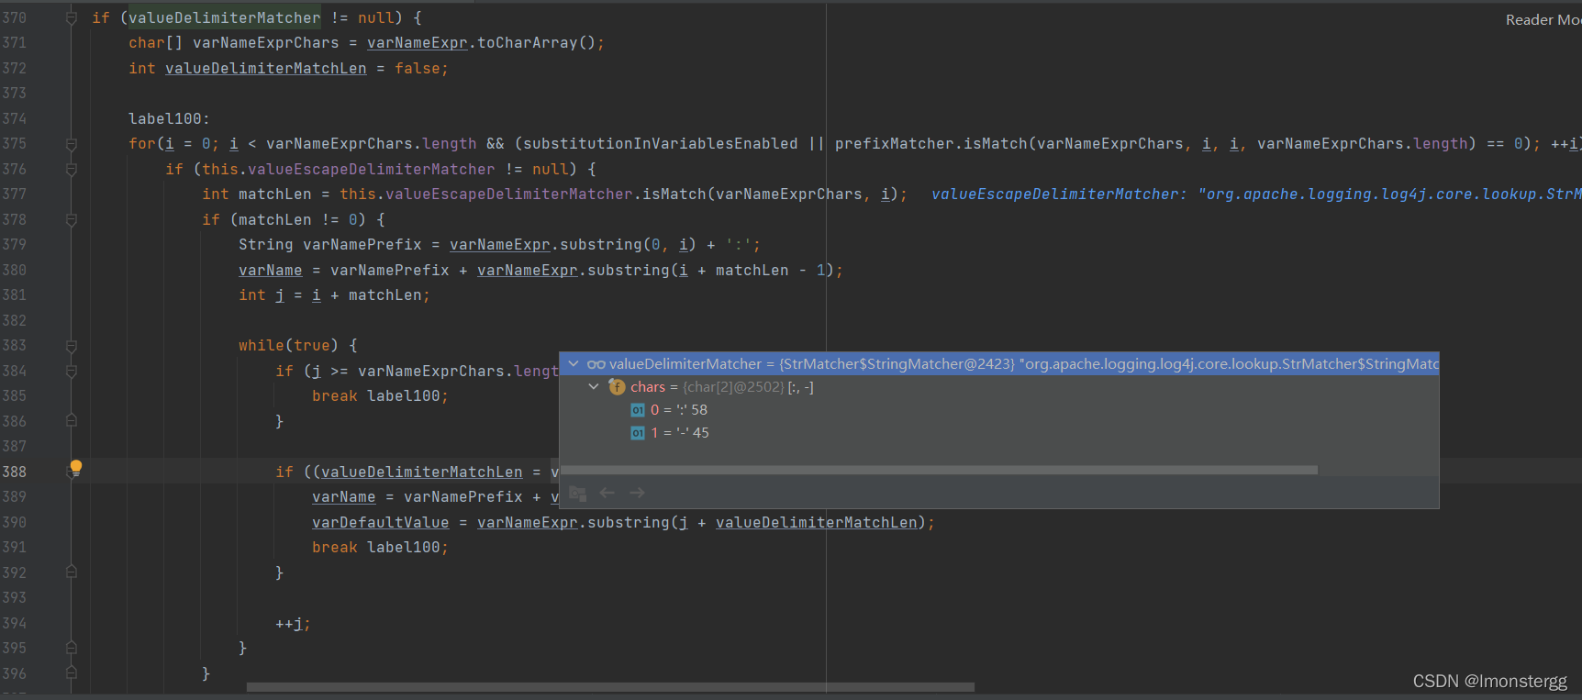Click line number 374 in the gutter
Viewport: 1582px width, 700px height.
pyautogui.click(x=15, y=118)
